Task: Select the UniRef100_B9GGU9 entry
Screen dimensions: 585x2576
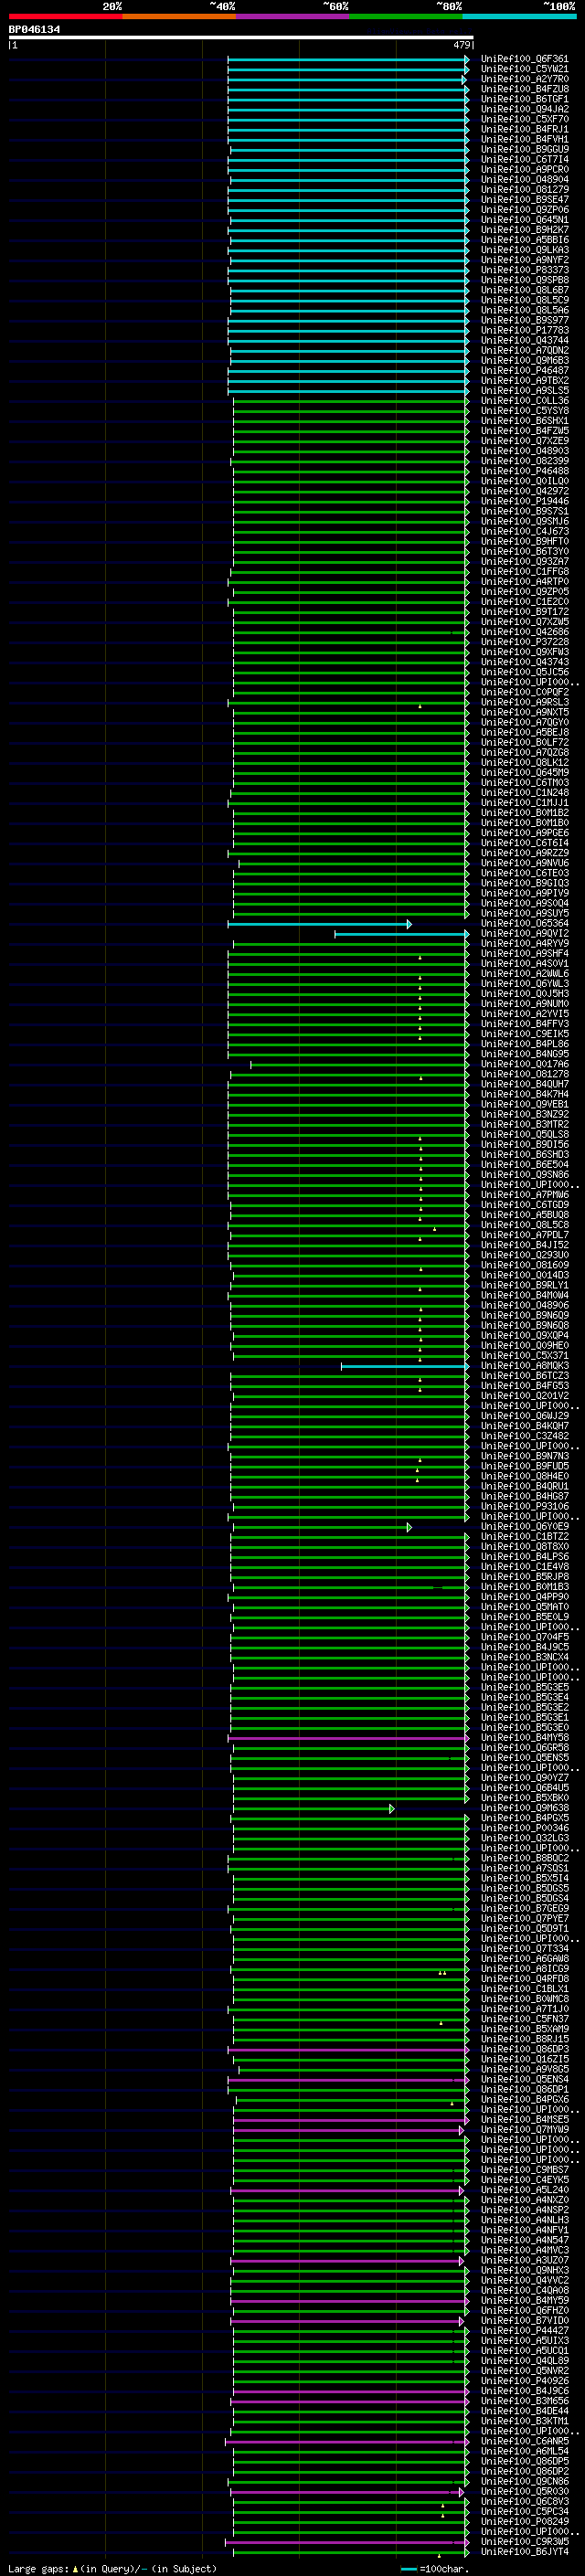Action: tap(525, 149)
